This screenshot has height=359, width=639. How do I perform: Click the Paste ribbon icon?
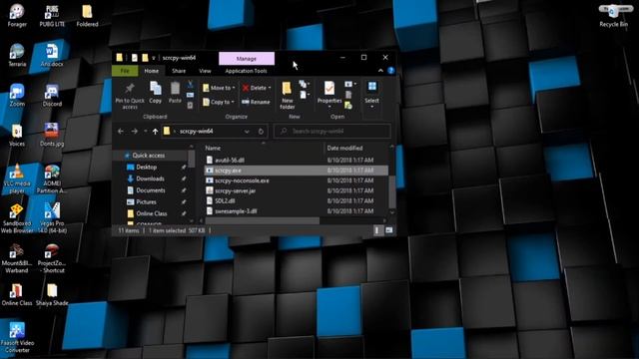pyautogui.click(x=175, y=92)
